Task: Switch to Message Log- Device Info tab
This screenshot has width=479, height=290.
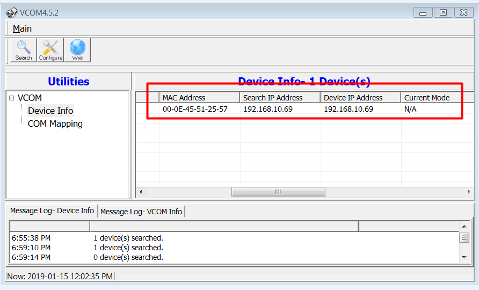Action: (52, 211)
